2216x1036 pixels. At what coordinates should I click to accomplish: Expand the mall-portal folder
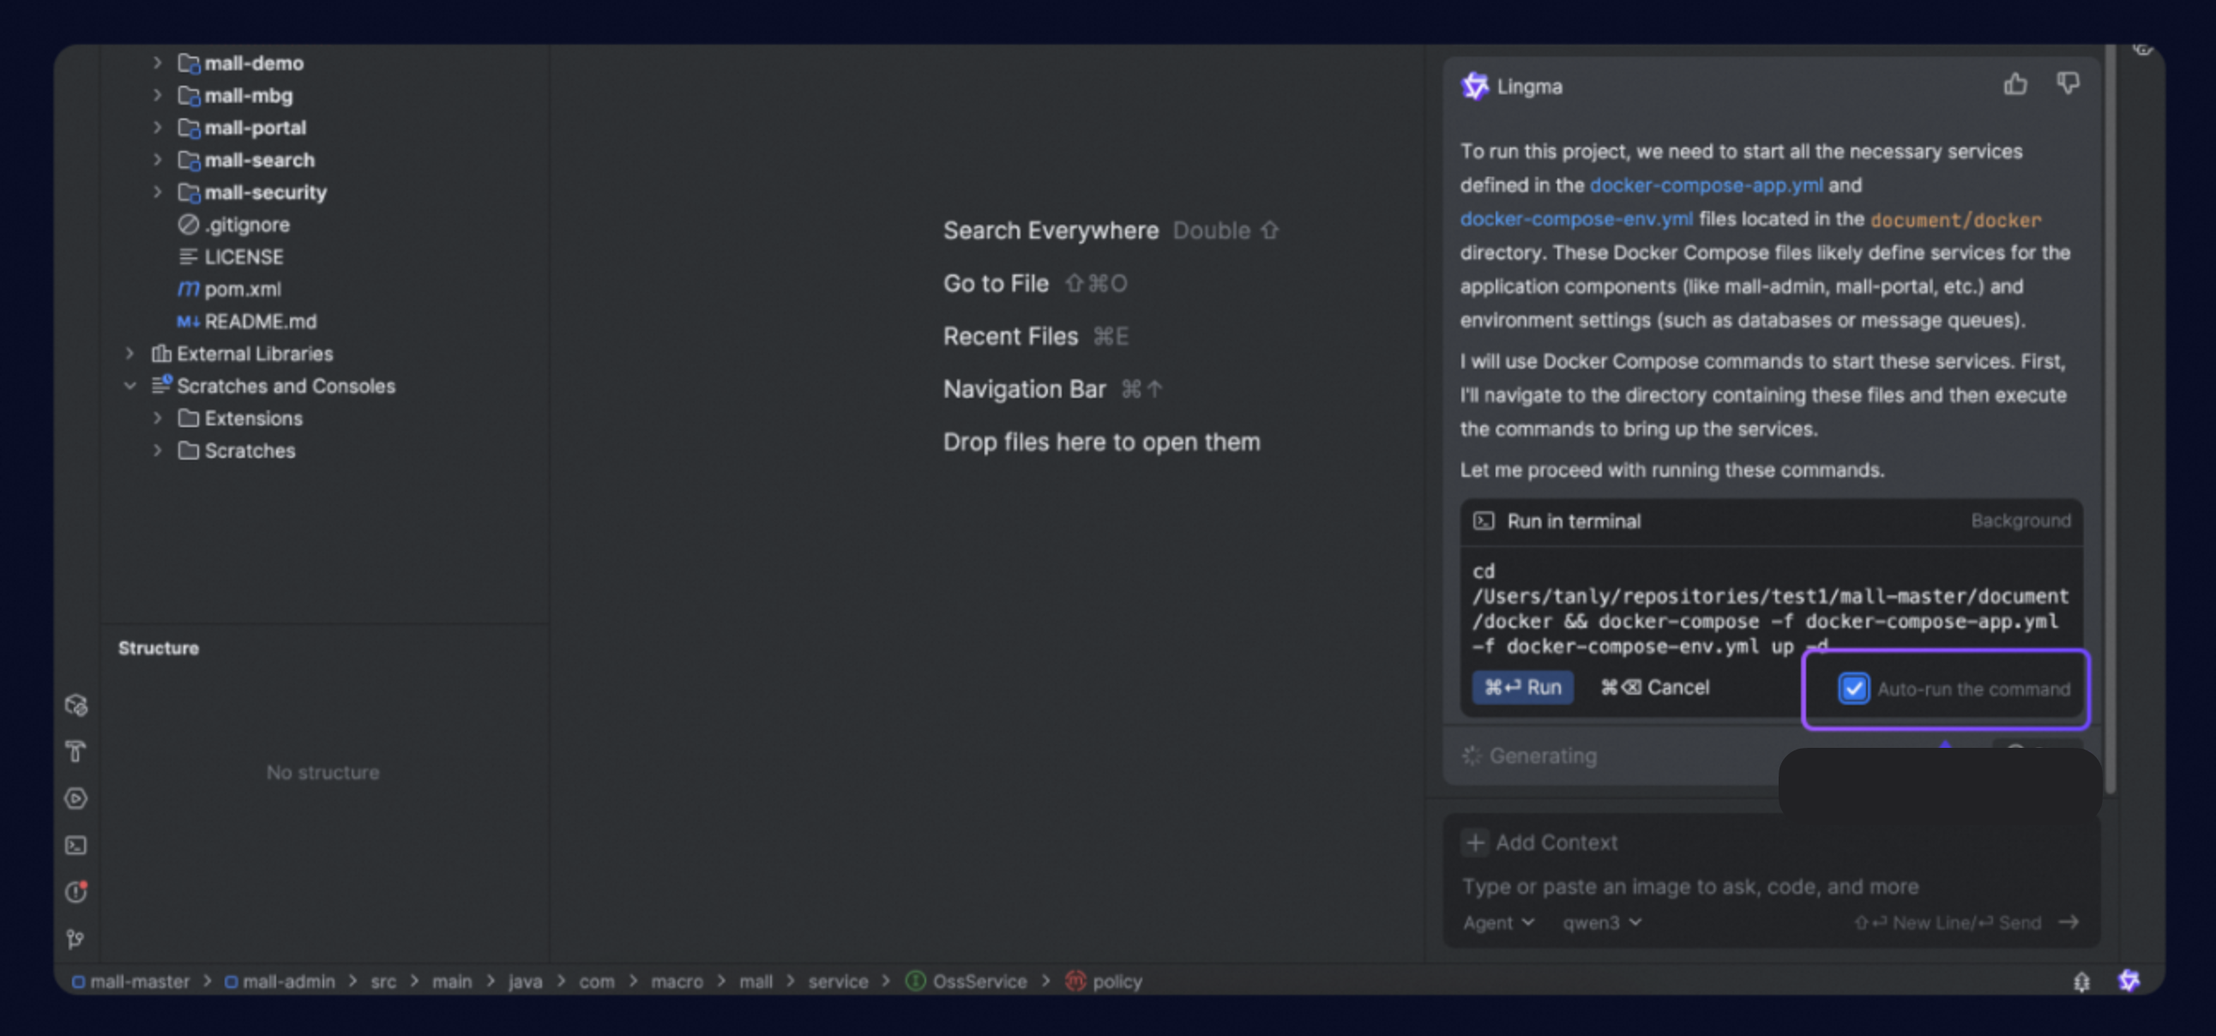[158, 127]
